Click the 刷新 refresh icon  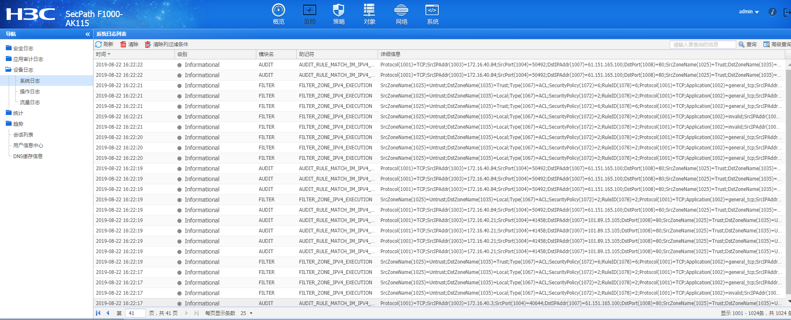(99, 44)
